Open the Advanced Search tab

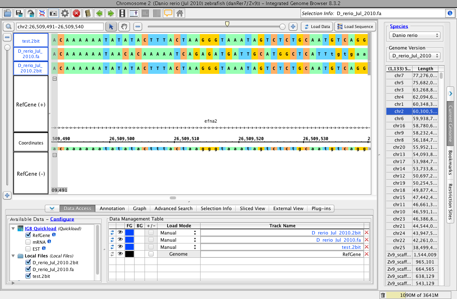(x=173, y=208)
